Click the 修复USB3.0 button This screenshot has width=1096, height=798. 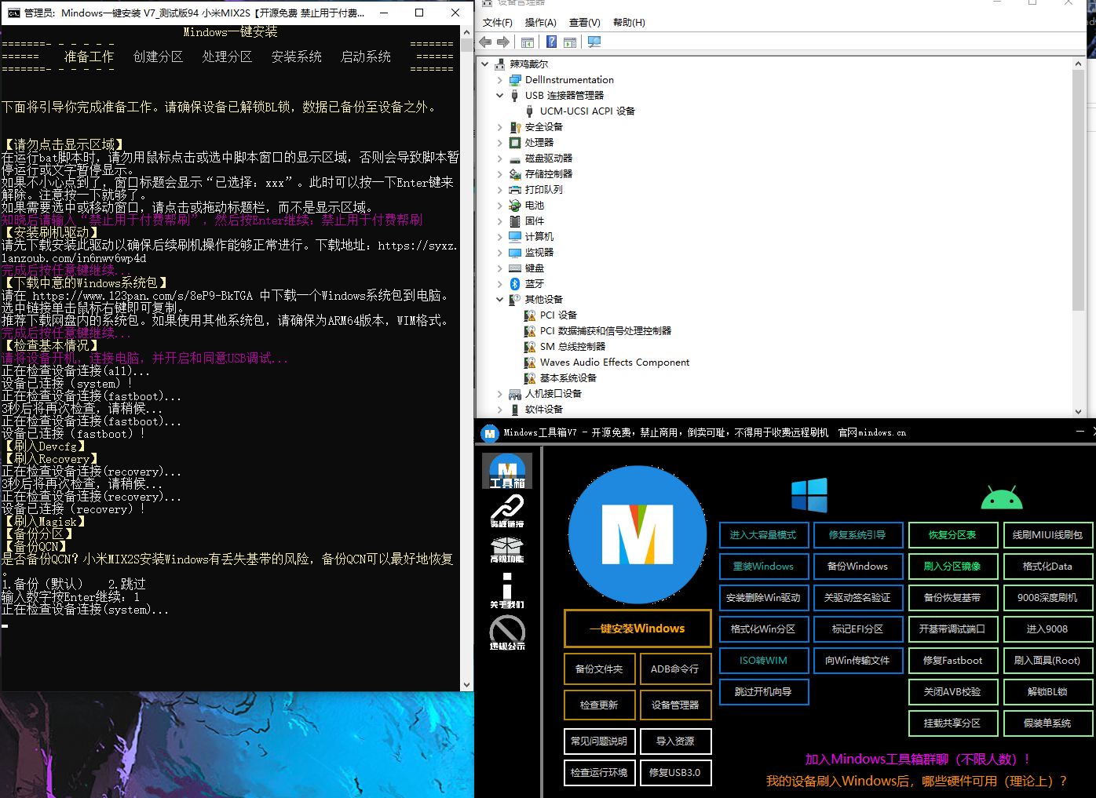(675, 772)
